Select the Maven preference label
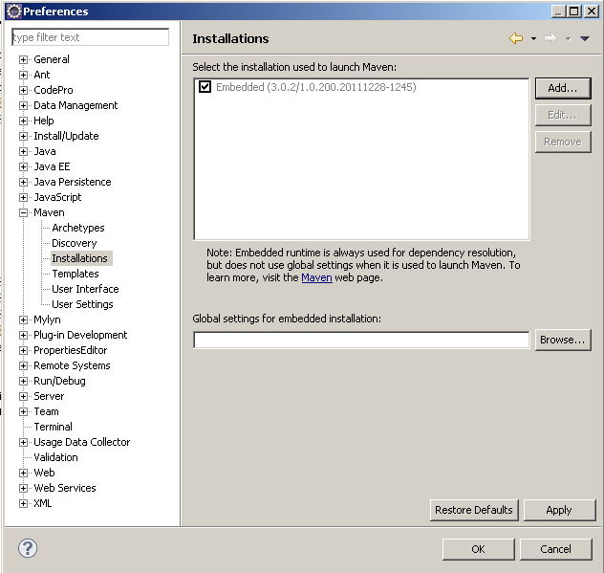This screenshot has height=573, width=604. click(x=49, y=212)
